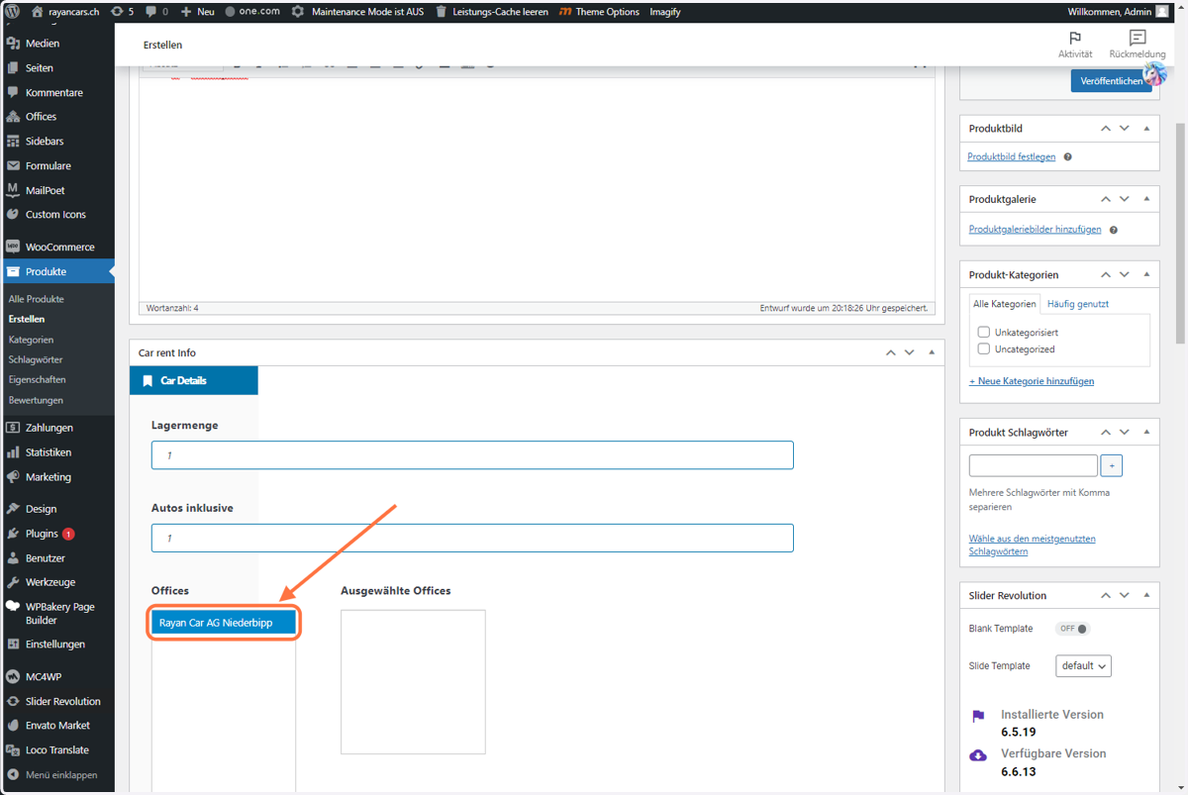Click the Einstellungen settings icon
The width and height of the screenshot is (1188, 795).
coord(13,644)
